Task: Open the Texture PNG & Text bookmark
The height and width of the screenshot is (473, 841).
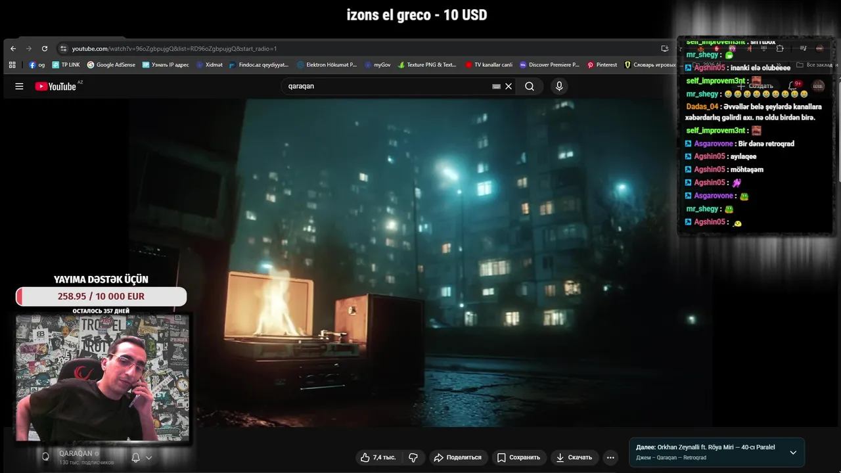Action: tap(427, 65)
